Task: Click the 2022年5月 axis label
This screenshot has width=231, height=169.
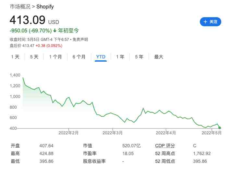Action: (212, 133)
